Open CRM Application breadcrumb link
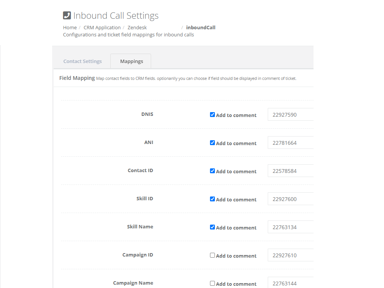The width and height of the screenshot is (384, 288). [x=102, y=27]
